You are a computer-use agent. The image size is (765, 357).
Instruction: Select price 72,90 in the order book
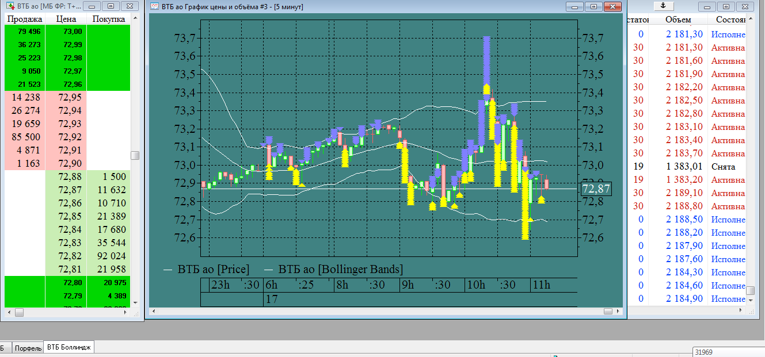(x=67, y=164)
